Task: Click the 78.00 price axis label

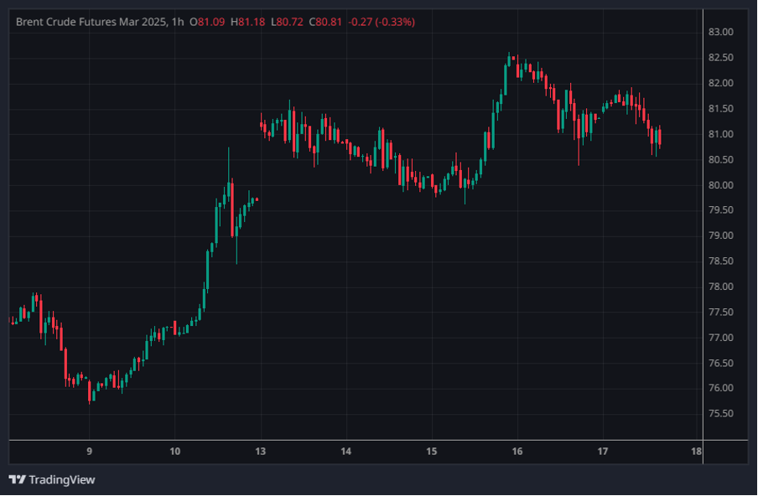Action: [720, 287]
